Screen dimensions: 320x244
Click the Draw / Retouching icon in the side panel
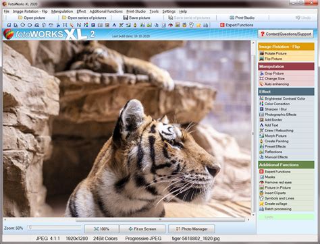coord(261,130)
